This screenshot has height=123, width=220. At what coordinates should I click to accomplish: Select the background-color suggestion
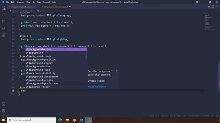56,49
